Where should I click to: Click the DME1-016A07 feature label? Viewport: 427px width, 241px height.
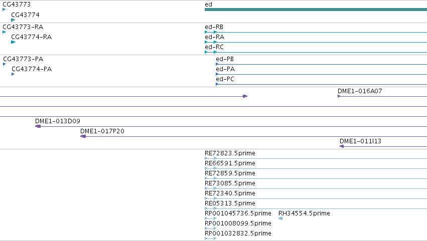[x=360, y=91]
